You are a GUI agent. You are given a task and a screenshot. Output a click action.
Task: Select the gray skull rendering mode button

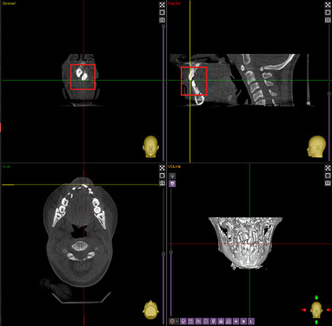click(172, 176)
